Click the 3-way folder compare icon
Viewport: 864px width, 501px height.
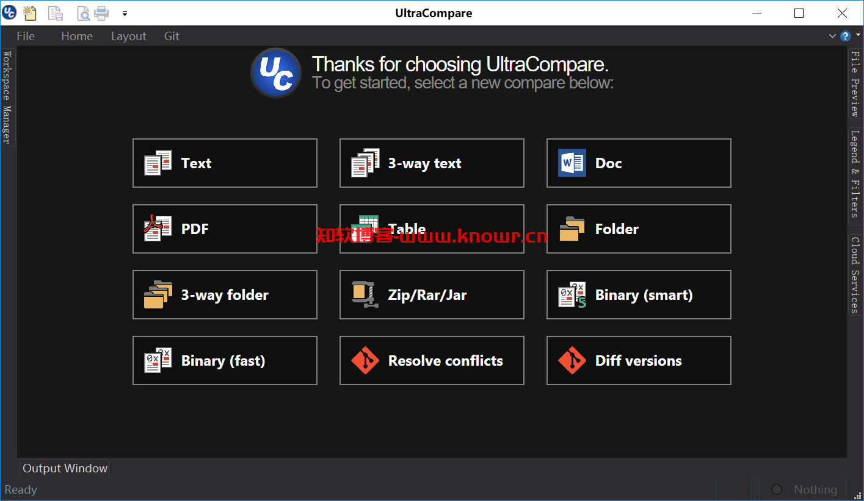(158, 294)
